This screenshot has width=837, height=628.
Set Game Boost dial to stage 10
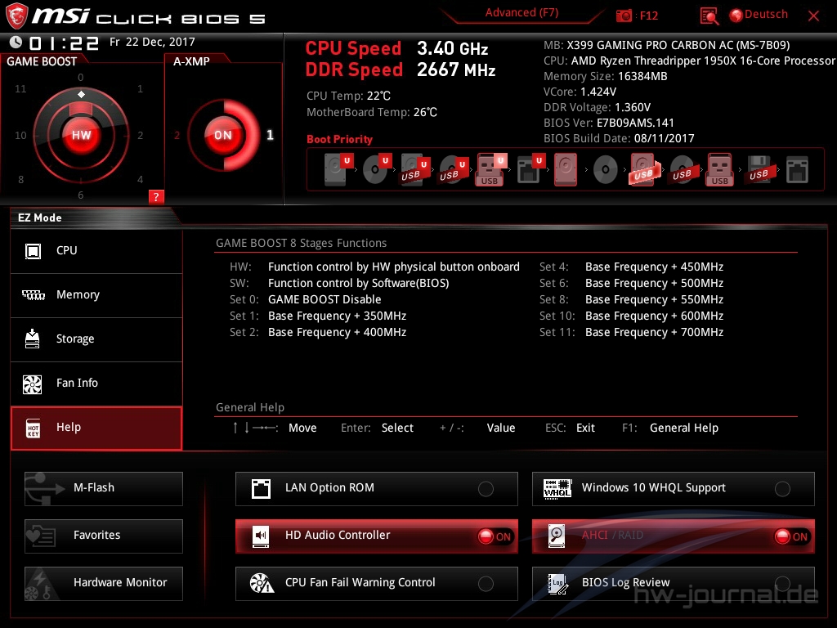pos(20,136)
